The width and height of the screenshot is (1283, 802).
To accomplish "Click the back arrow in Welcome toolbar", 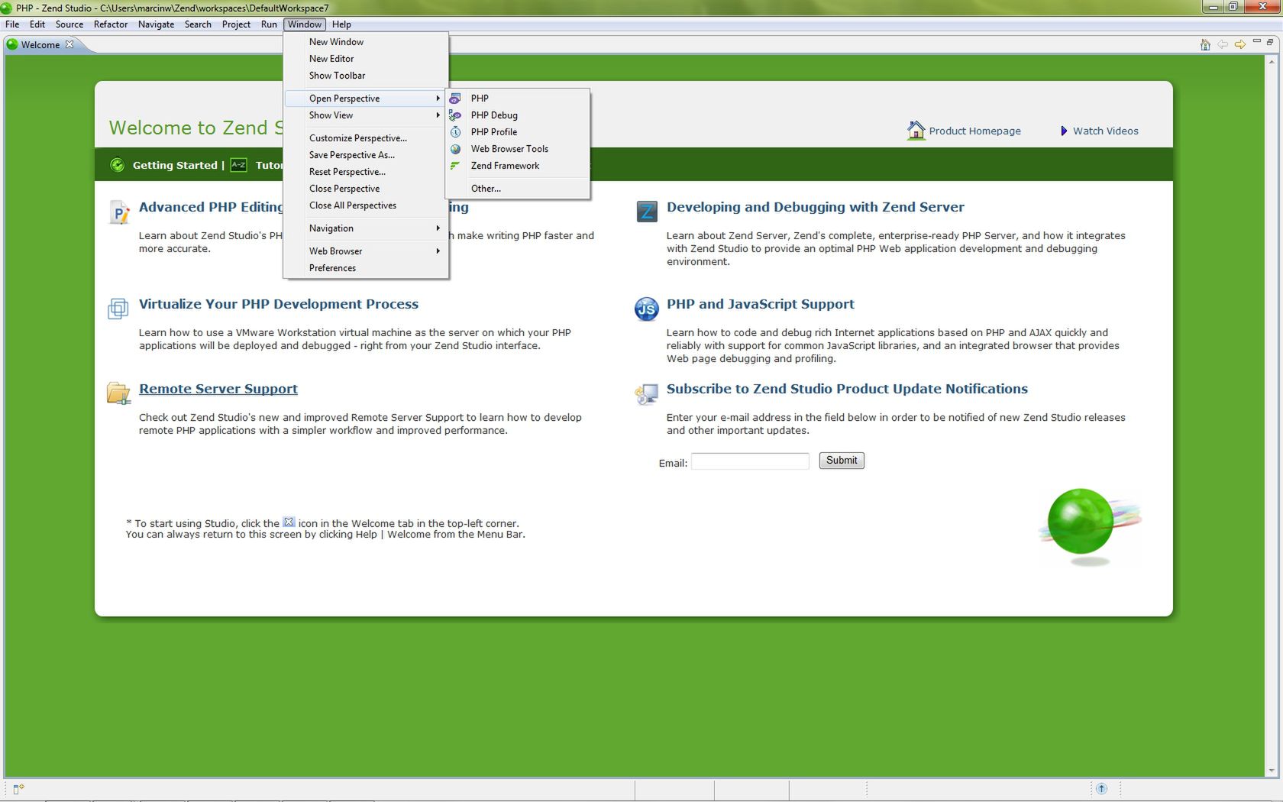I will pyautogui.click(x=1223, y=44).
